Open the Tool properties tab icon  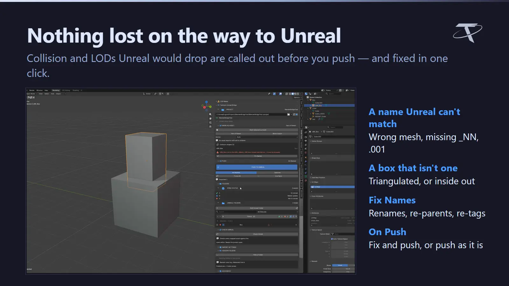(x=306, y=132)
